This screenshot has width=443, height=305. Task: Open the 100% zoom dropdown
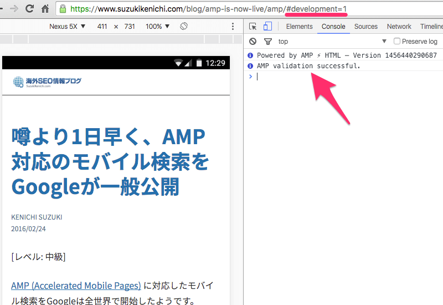[x=157, y=26]
